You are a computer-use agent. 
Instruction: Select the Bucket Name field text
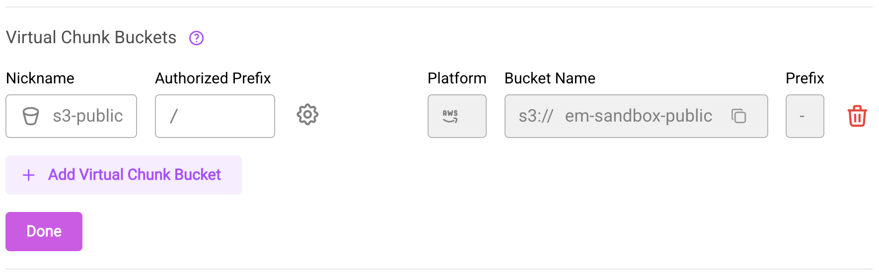pos(638,116)
